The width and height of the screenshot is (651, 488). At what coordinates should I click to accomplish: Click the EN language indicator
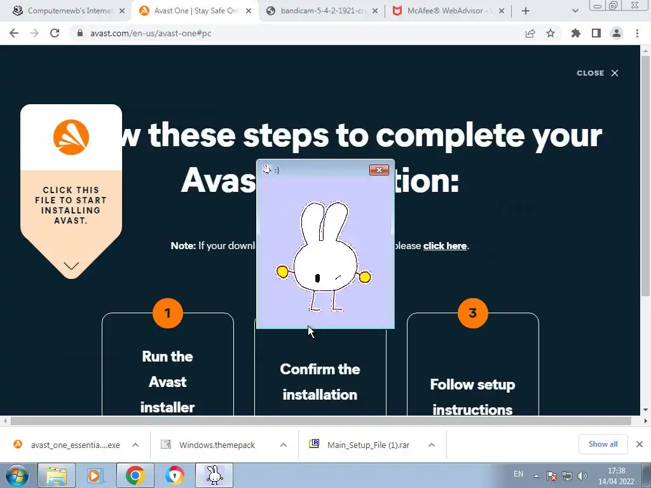[518, 474]
